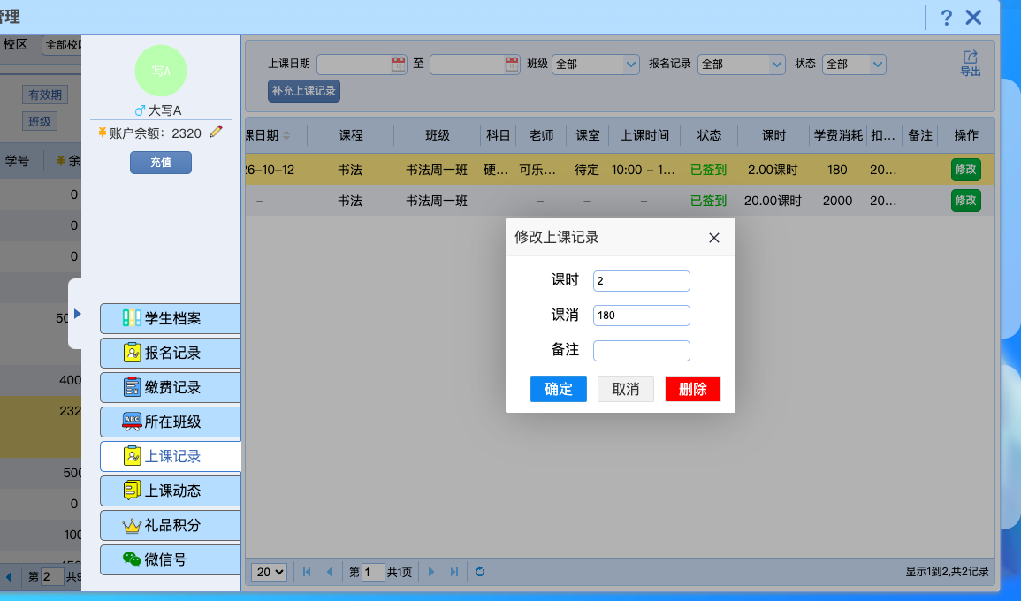Image resolution: width=1021 pixels, height=601 pixels.
Task: Open the end date calendar picker
Action: pyautogui.click(x=512, y=64)
